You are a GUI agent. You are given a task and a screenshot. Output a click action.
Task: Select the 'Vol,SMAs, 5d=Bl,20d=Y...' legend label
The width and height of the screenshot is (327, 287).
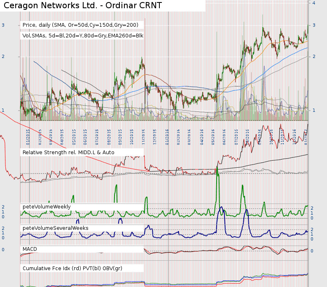(83, 36)
